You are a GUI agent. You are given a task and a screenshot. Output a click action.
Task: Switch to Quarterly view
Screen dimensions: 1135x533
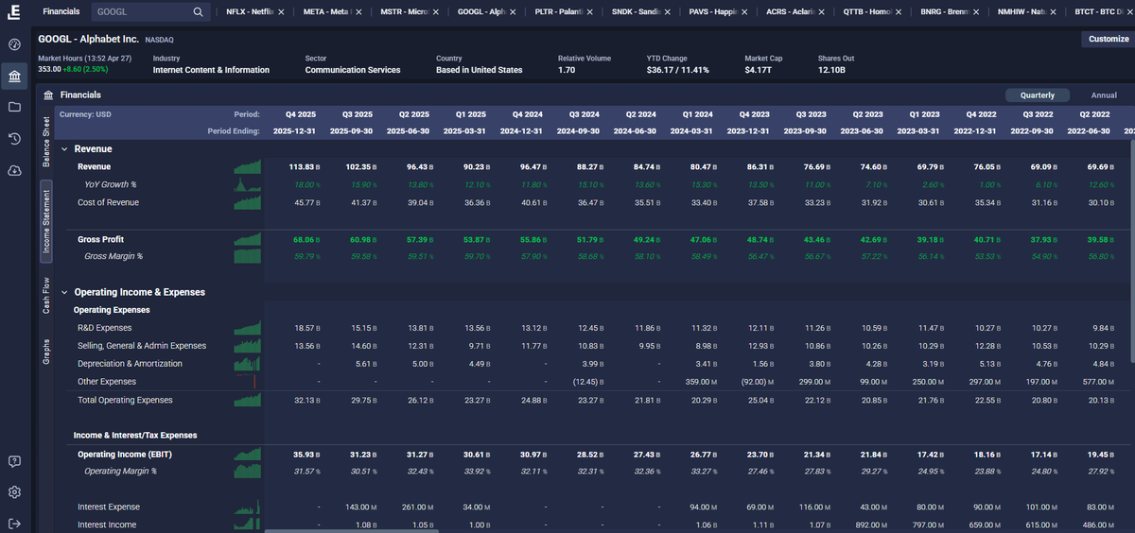(x=1037, y=95)
